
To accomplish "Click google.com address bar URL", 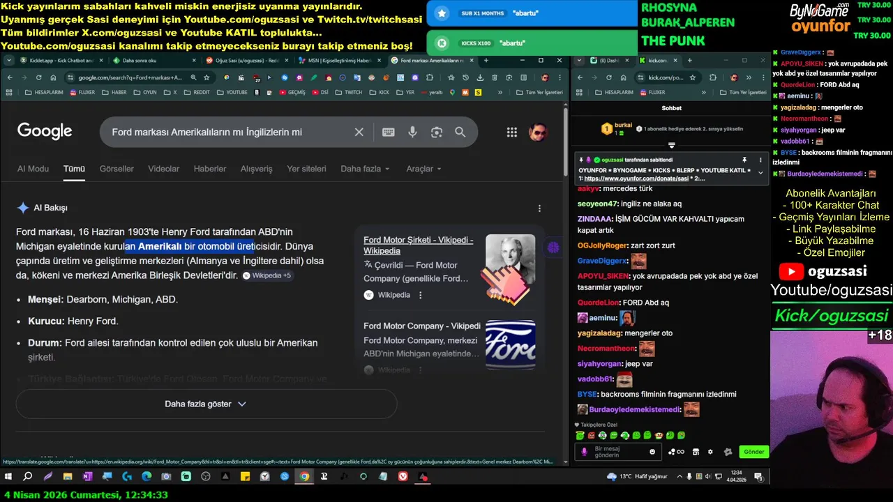I will (x=129, y=77).
